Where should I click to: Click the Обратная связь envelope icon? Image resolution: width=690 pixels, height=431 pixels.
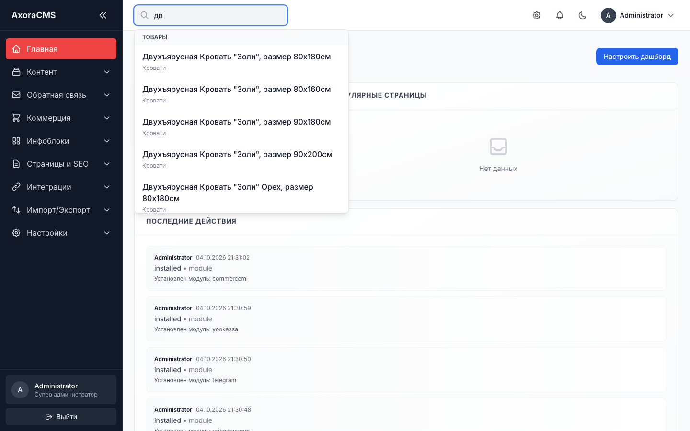(16, 95)
